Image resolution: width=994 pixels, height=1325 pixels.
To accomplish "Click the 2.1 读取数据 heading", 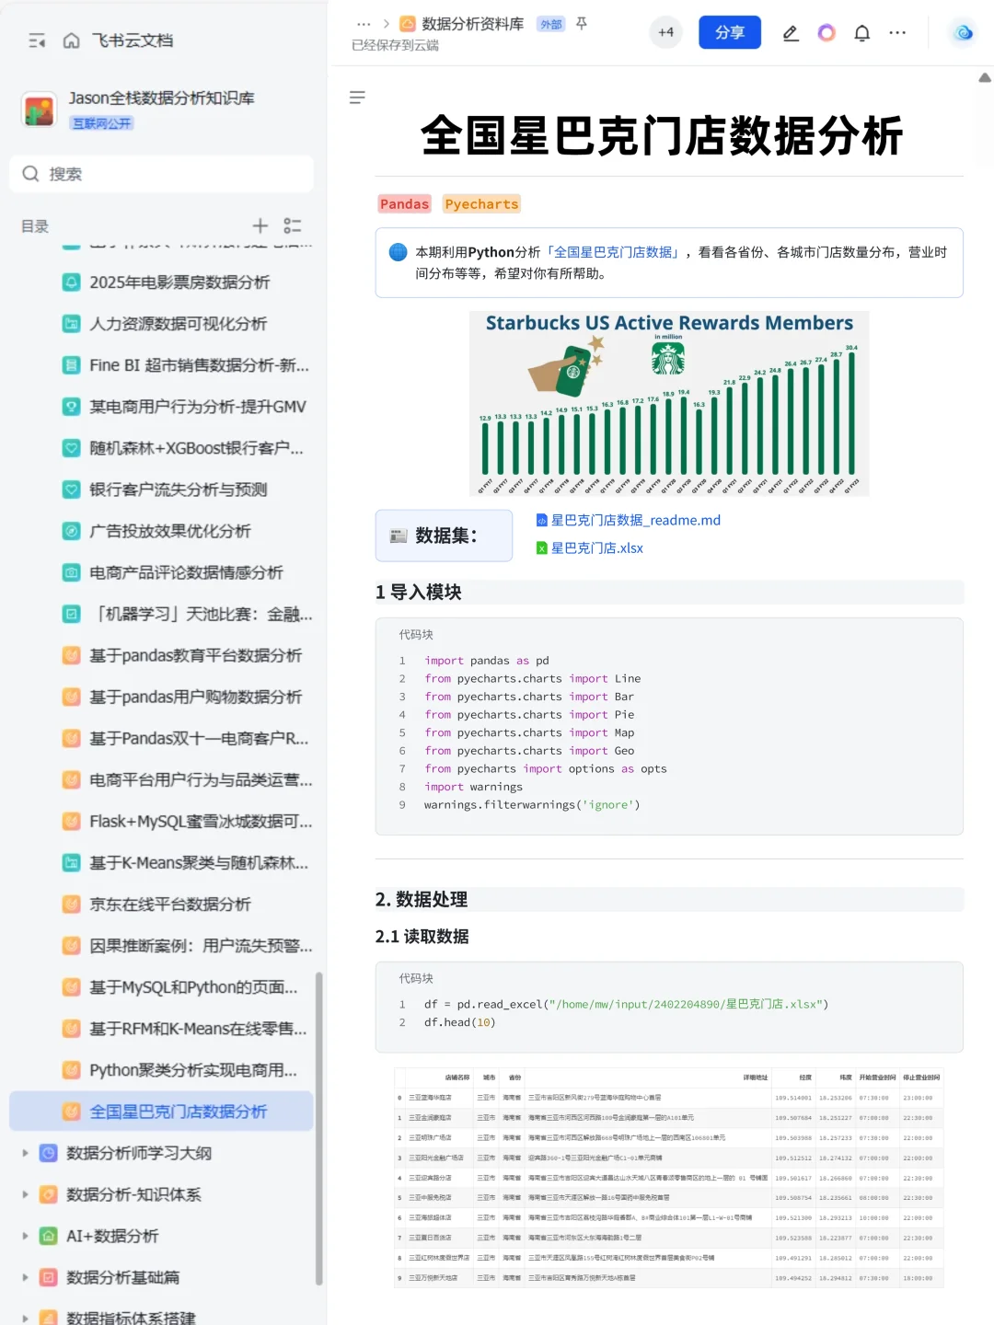I will (x=422, y=937).
